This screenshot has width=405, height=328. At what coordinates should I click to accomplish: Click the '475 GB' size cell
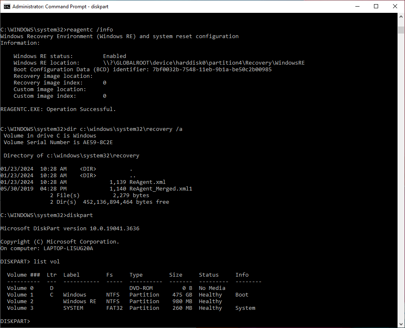click(182, 294)
